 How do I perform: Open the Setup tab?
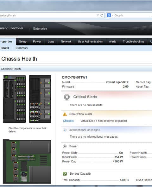coord(23,41)
